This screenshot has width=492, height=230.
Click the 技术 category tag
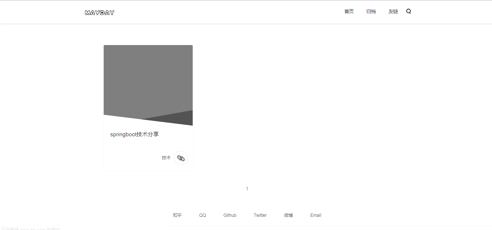(166, 158)
